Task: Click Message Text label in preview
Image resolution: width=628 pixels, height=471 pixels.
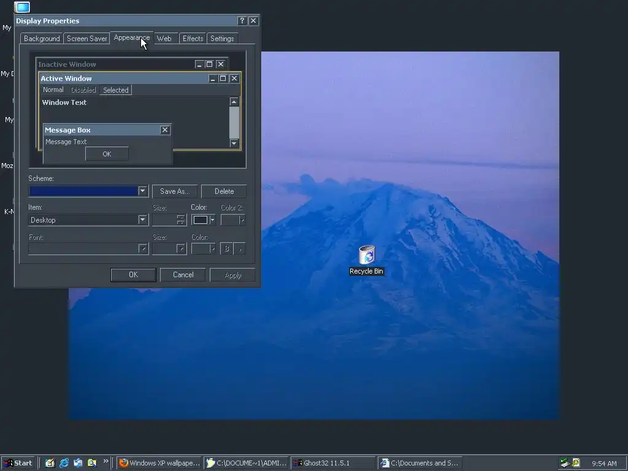Action: (x=66, y=142)
